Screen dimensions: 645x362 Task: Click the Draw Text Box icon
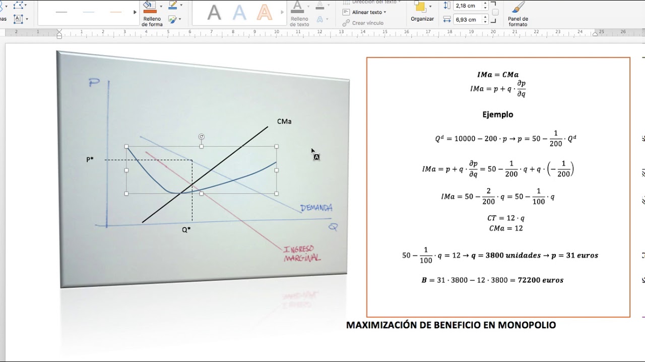[x=18, y=19]
